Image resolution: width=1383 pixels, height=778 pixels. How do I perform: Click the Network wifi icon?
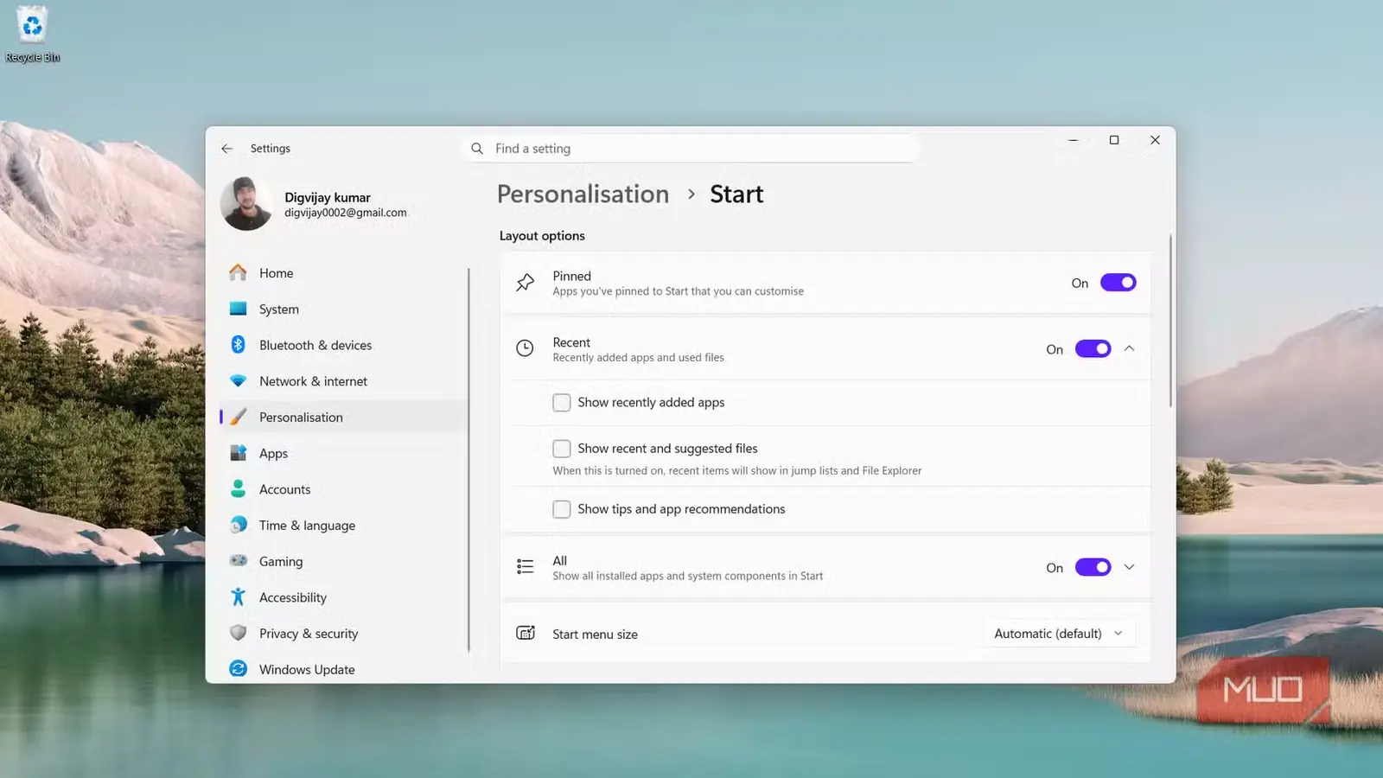pos(238,381)
